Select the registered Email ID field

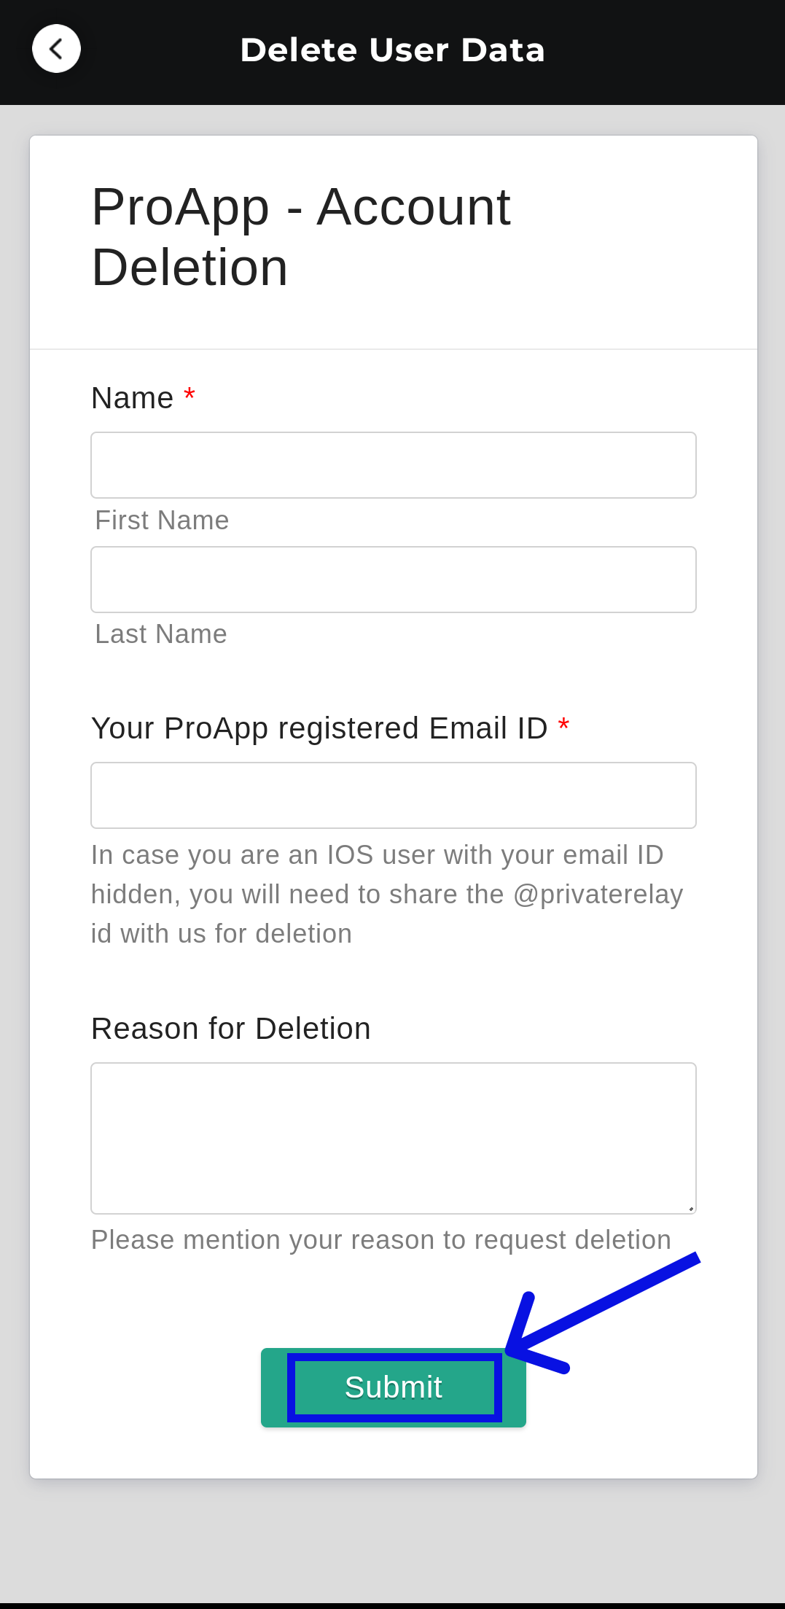pos(393,795)
